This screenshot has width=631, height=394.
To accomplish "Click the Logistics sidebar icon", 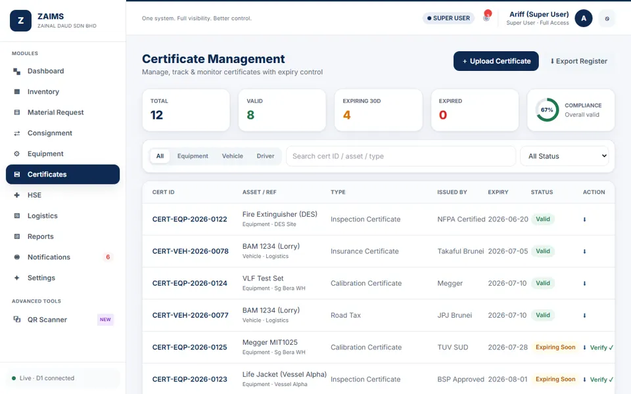I will [17, 216].
